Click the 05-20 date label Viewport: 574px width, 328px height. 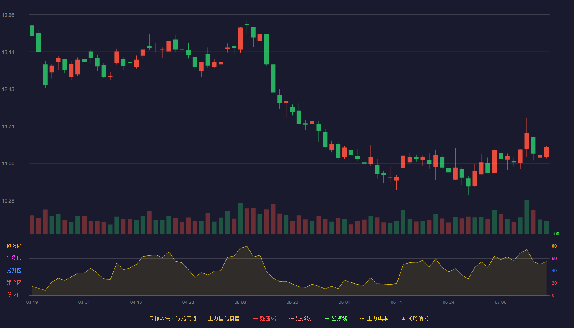[292, 302]
